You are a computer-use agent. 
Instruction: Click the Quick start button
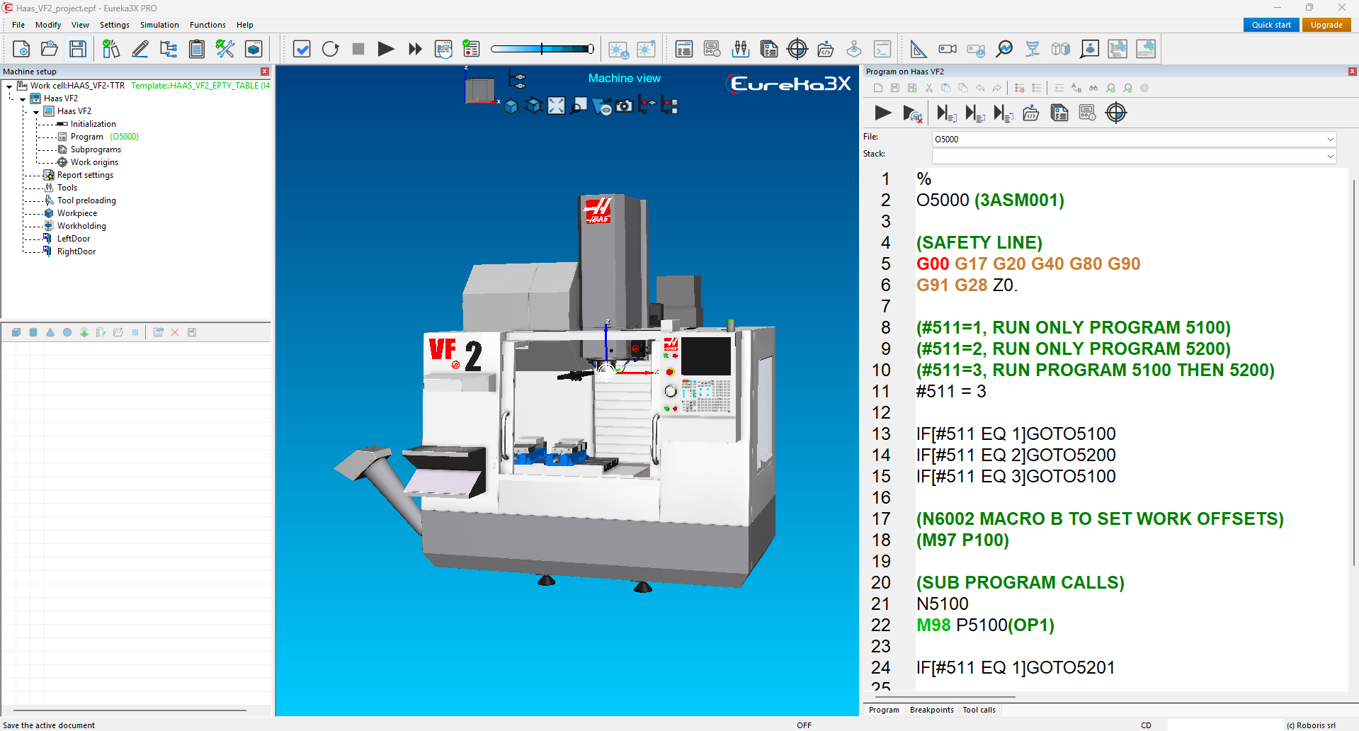pos(1271,25)
